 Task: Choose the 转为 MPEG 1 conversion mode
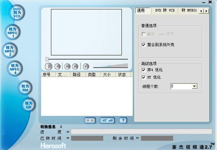(x=12, y=33)
